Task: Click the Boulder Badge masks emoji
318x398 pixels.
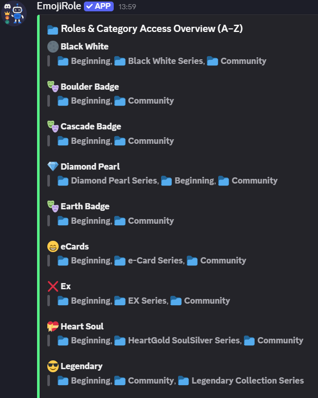Action: [x=52, y=87]
